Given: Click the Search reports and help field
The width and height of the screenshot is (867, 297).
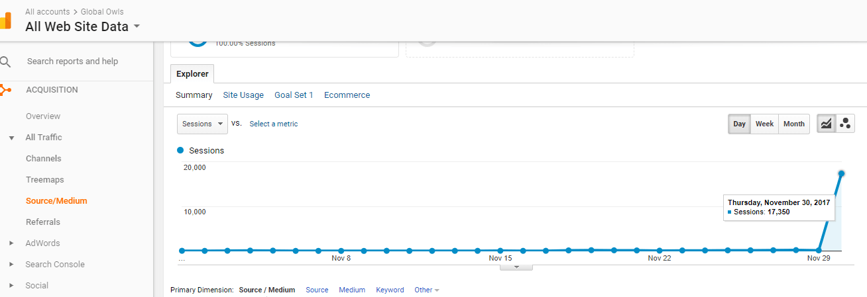Looking at the screenshot, I should click(72, 62).
